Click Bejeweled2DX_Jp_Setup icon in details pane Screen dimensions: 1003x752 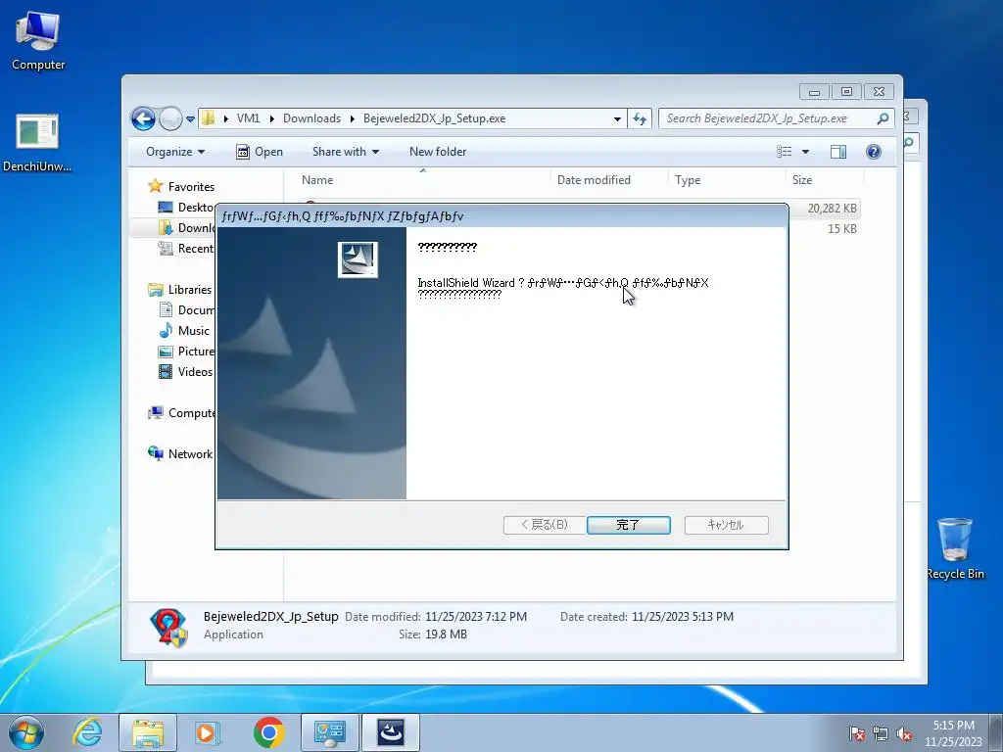[x=168, y=627]
